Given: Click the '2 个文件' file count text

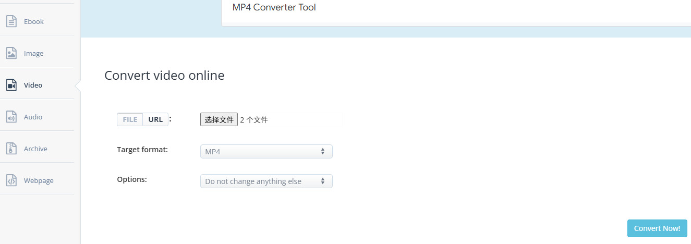Looking at the screenshot, I should coord(254,119).
